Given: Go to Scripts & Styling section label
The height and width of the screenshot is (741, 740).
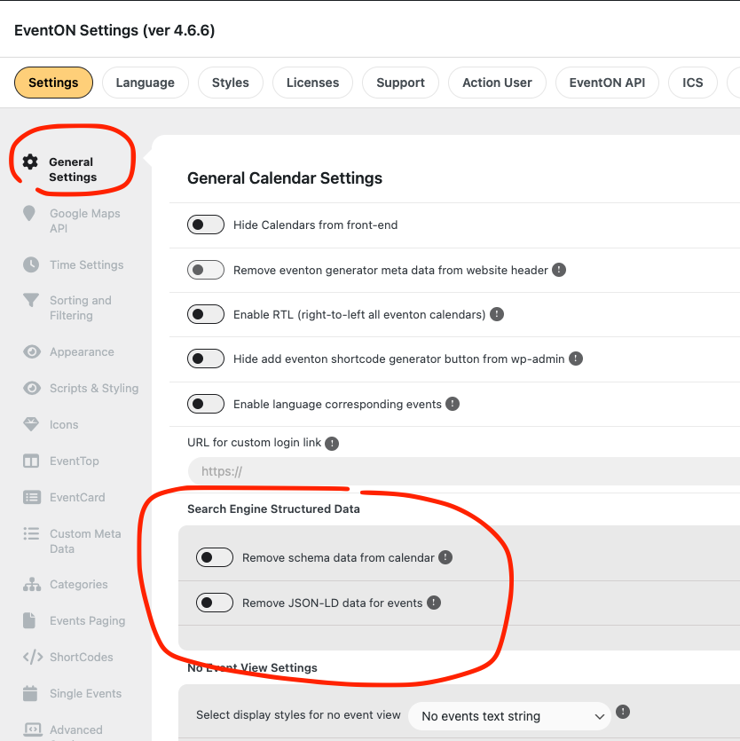Looking at the screenshot, I should point(94,388).
